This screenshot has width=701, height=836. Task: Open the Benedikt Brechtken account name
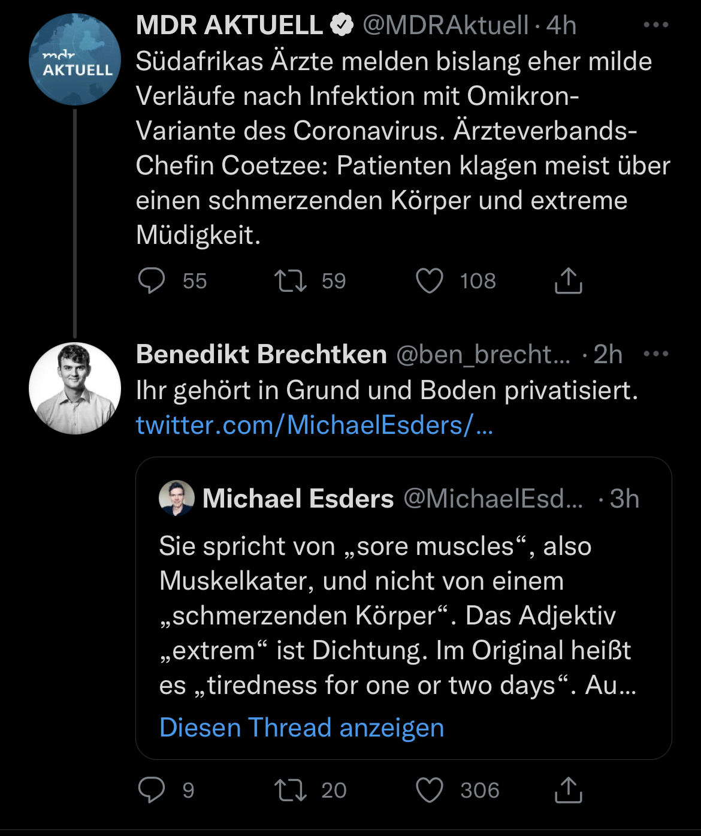pos(261,354)
